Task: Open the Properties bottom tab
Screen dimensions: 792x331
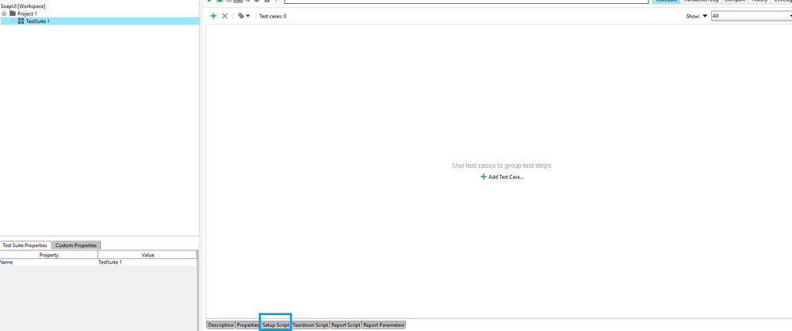Action: [x=248, y=325]
